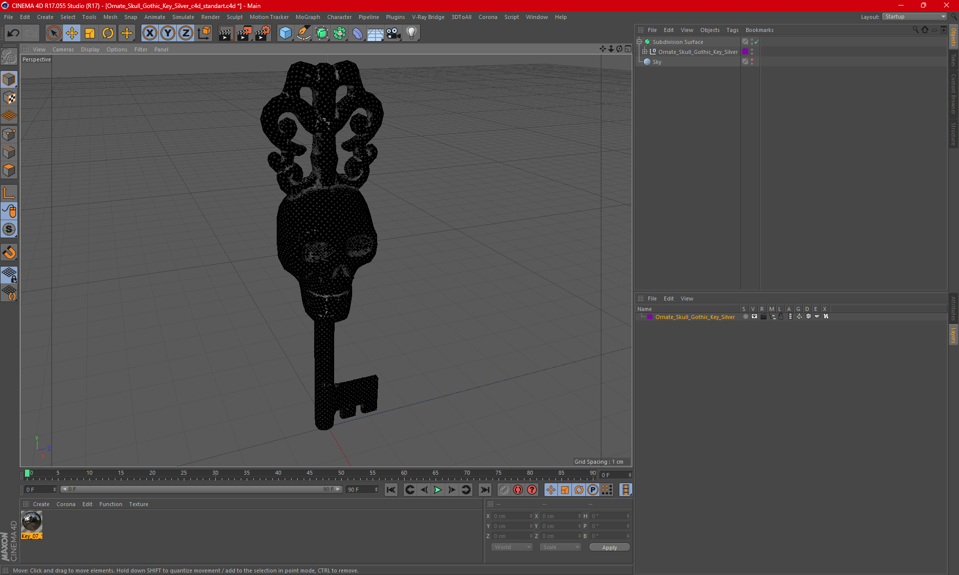
Task: Open the Layout Startup dropdown
Action: point(915,16)
